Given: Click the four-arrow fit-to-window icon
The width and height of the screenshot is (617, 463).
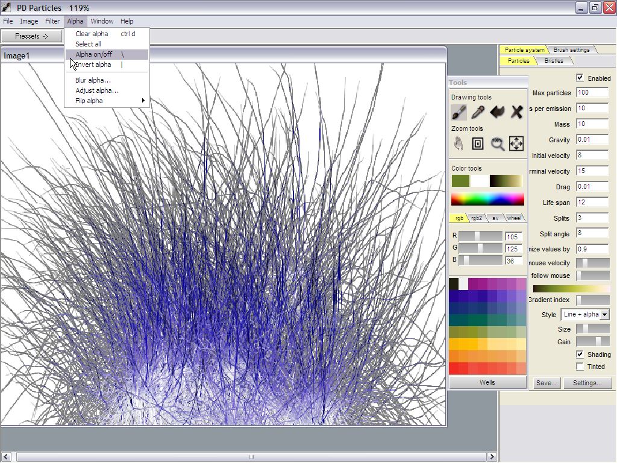Looking at the screenshot, I should (x=516, y=143).
